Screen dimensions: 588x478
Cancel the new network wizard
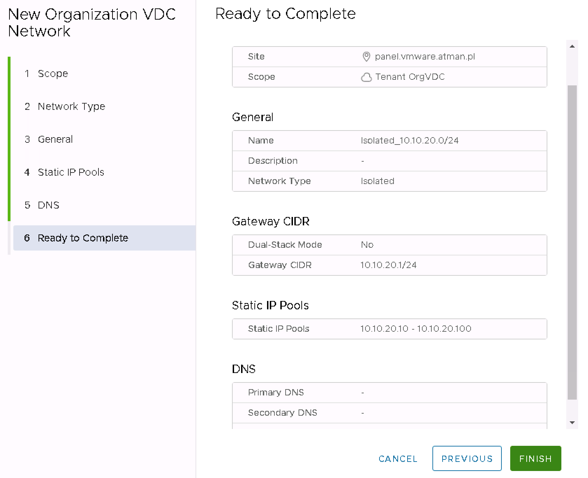(x=398, y=458)
